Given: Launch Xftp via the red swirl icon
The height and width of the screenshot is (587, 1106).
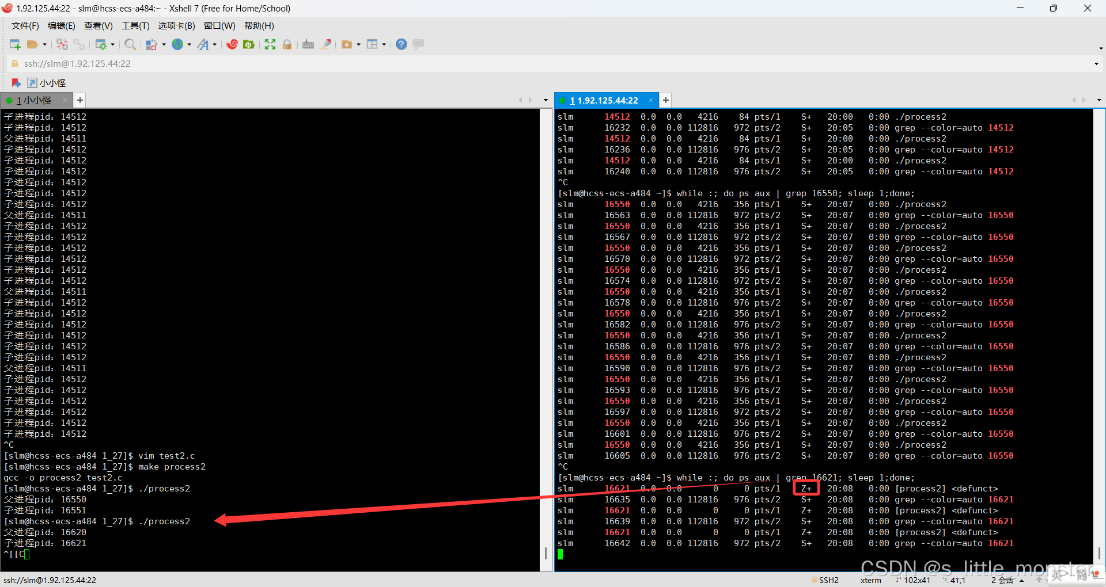Looking at the screenshot, I should click(232, 44).
